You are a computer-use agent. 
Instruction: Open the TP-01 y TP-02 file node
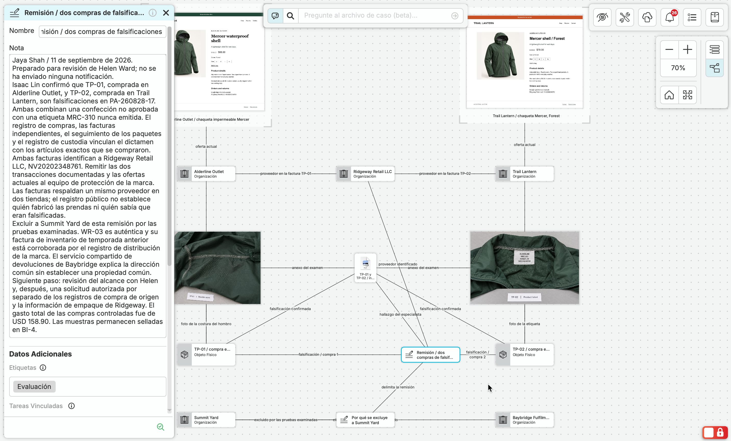pyautogui.click(x=365, y=267)
